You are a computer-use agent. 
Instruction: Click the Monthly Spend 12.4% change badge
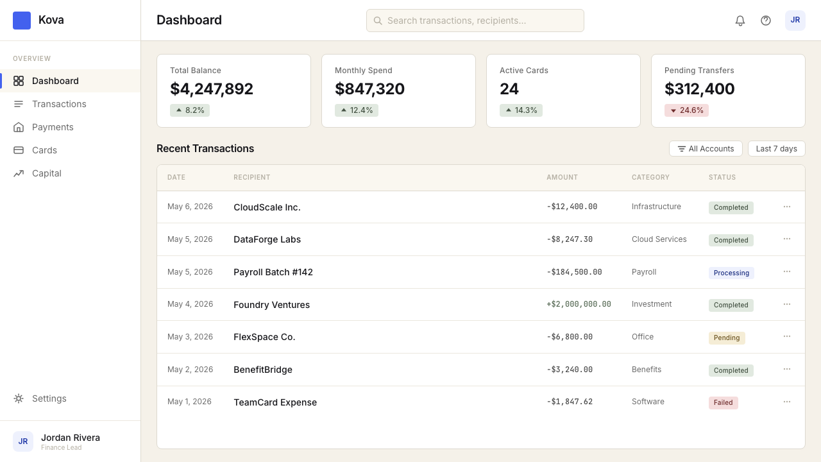pyautogui.click(x=357, y=110)
